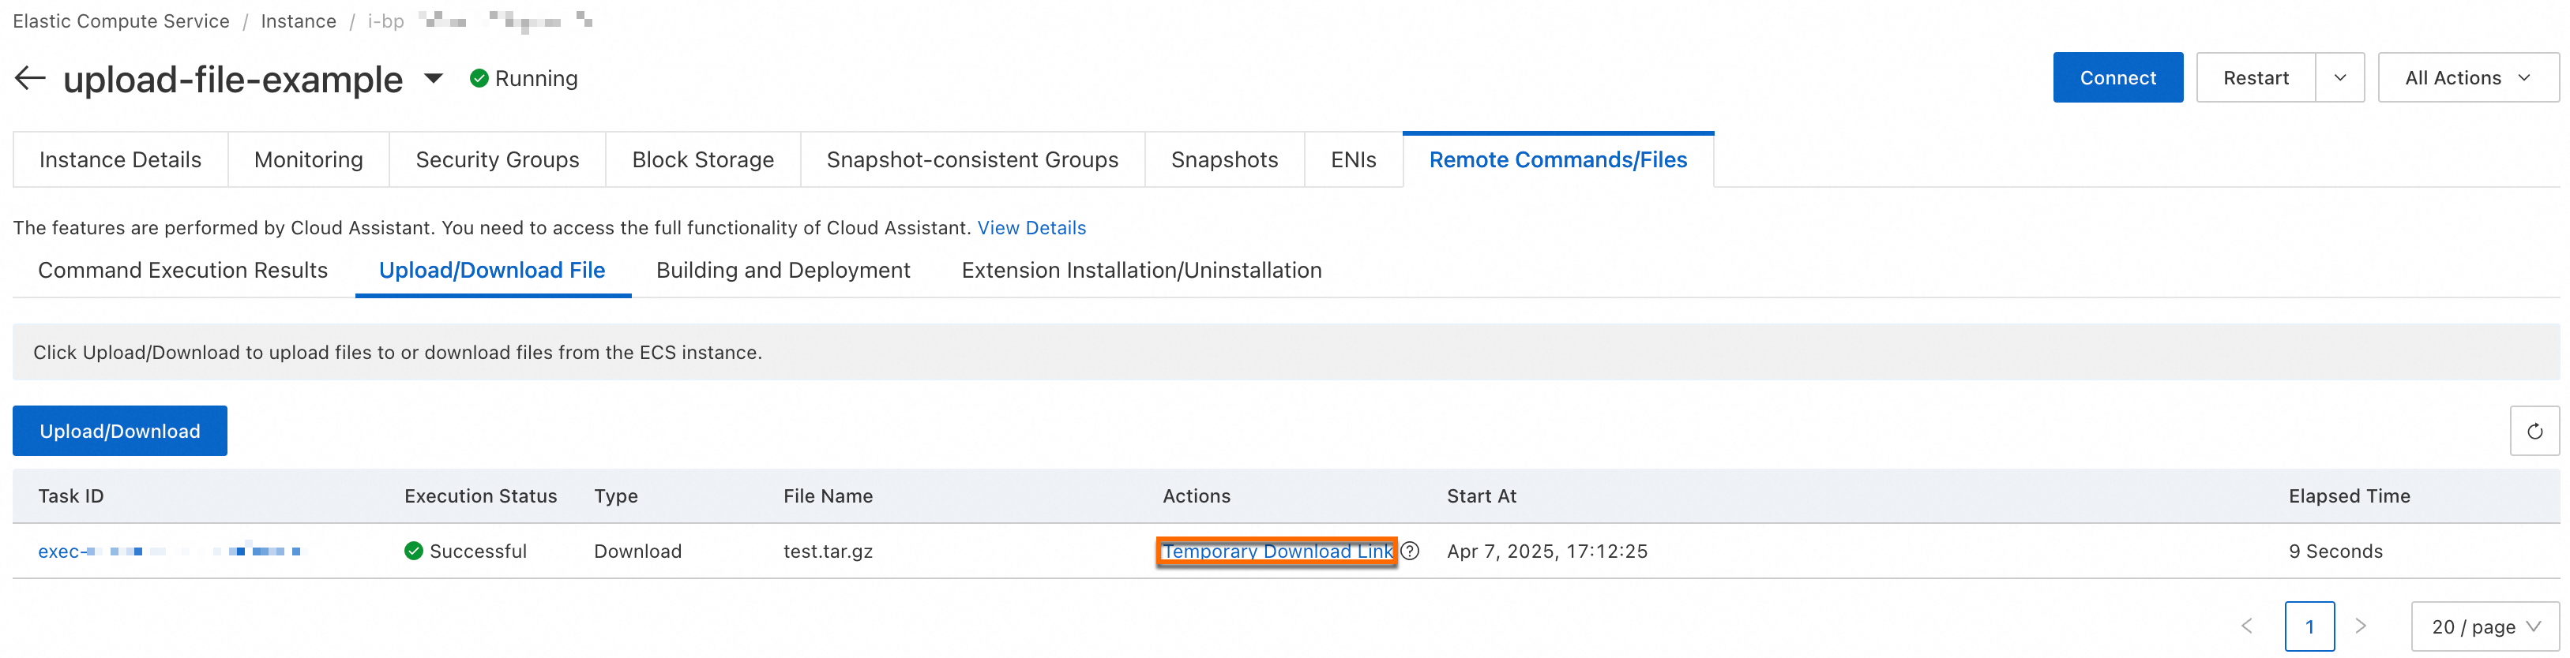Click the refresh icon above the table

[2534, 432]
